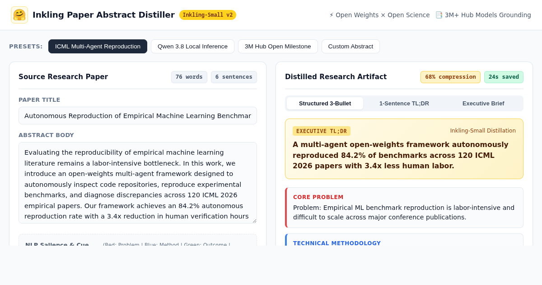Click the executive TL;DR summary sentence
Viewport: 542px width, 285px height.
(401, 155)
